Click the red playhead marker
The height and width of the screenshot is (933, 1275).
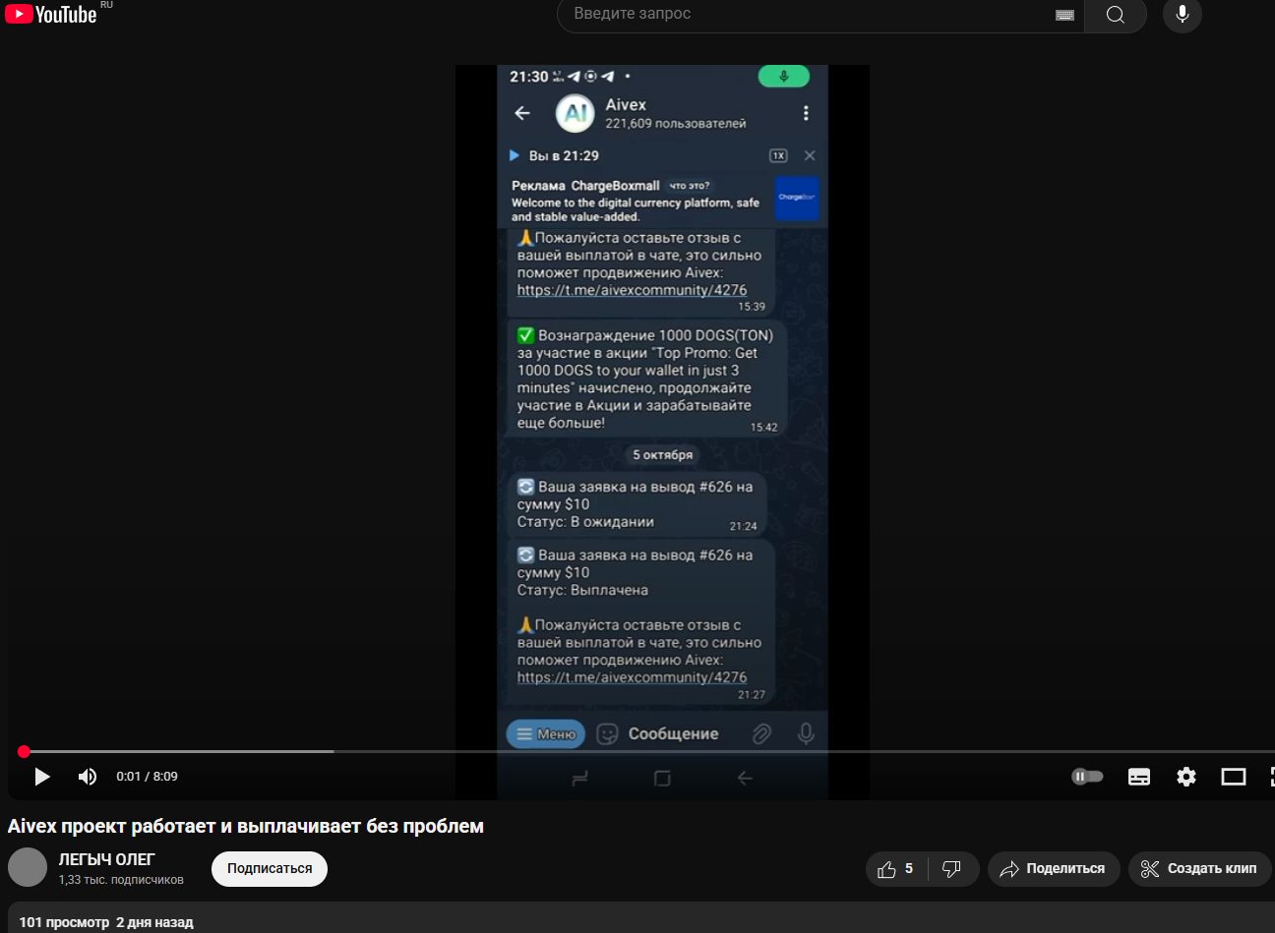coord(24,751)
